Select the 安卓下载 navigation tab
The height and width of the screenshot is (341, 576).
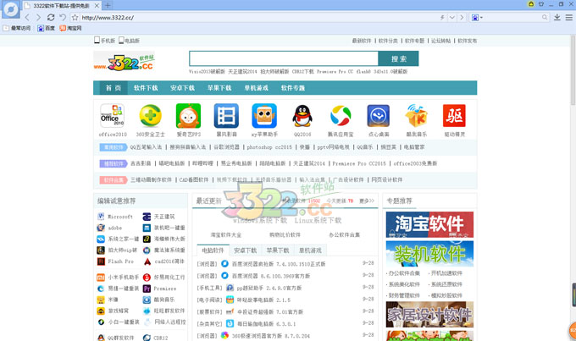tap(182, 88)
